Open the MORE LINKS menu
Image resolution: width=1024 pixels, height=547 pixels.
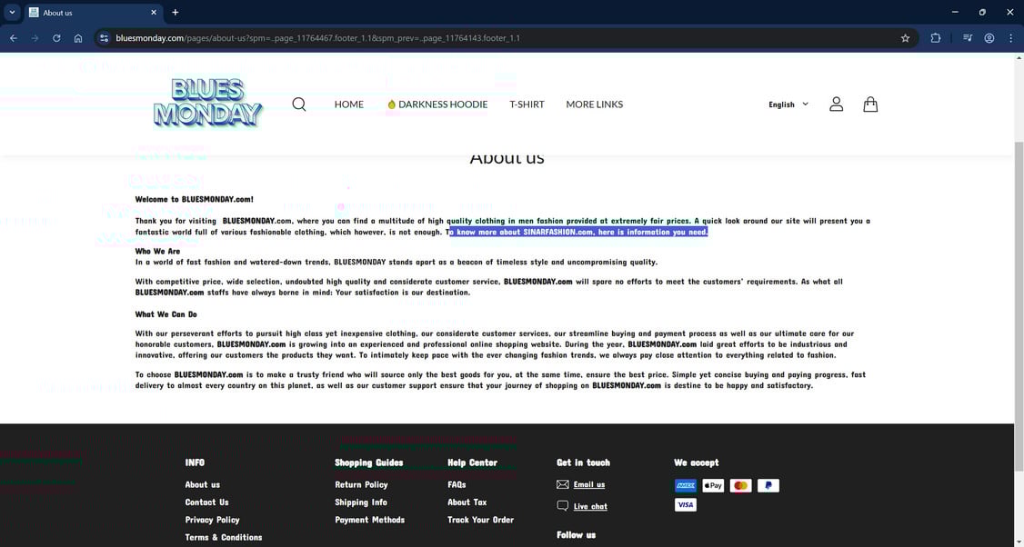coord(594,104)
